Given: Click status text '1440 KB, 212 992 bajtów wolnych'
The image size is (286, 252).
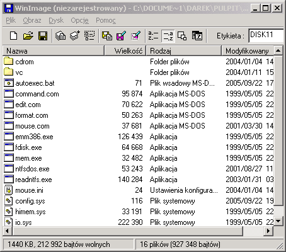Looking at the screenshot, I should 59,244.
